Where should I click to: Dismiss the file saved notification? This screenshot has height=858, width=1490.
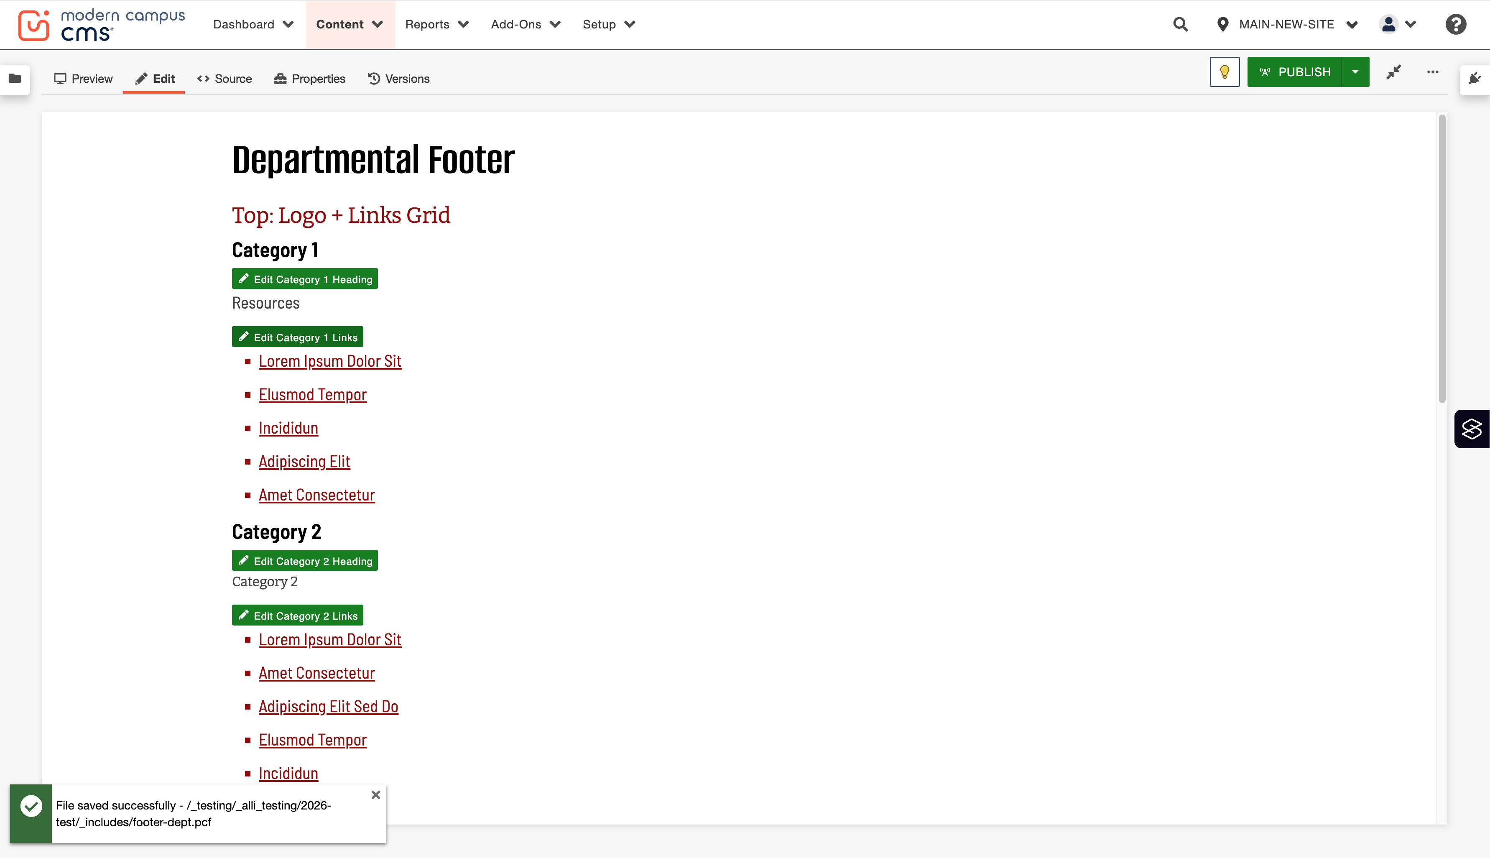click(x=375, y=794)
